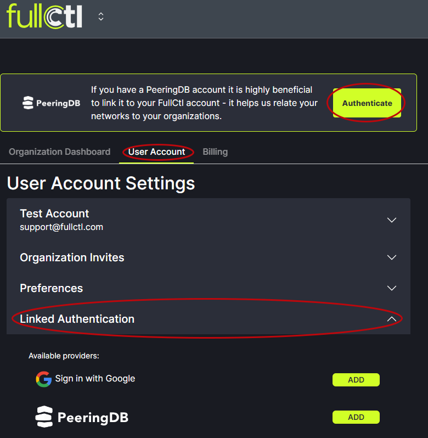
Task: Expand the Test Account section chevron
Action: tap(391, 220)
